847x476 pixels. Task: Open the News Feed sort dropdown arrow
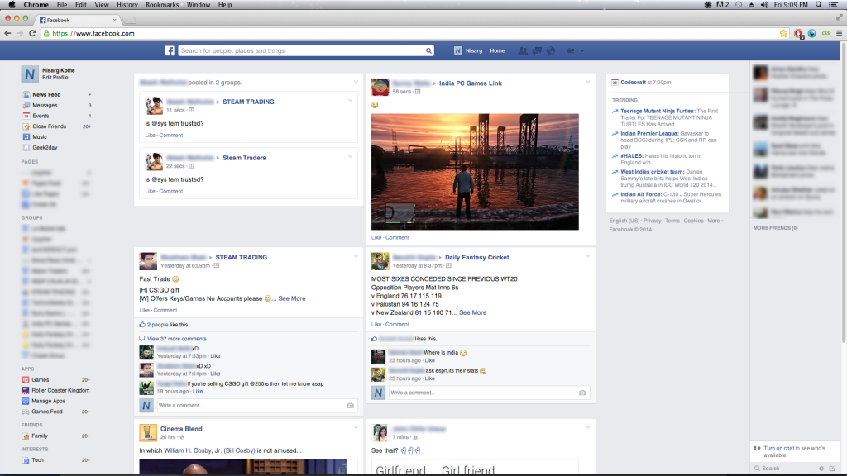89,95
